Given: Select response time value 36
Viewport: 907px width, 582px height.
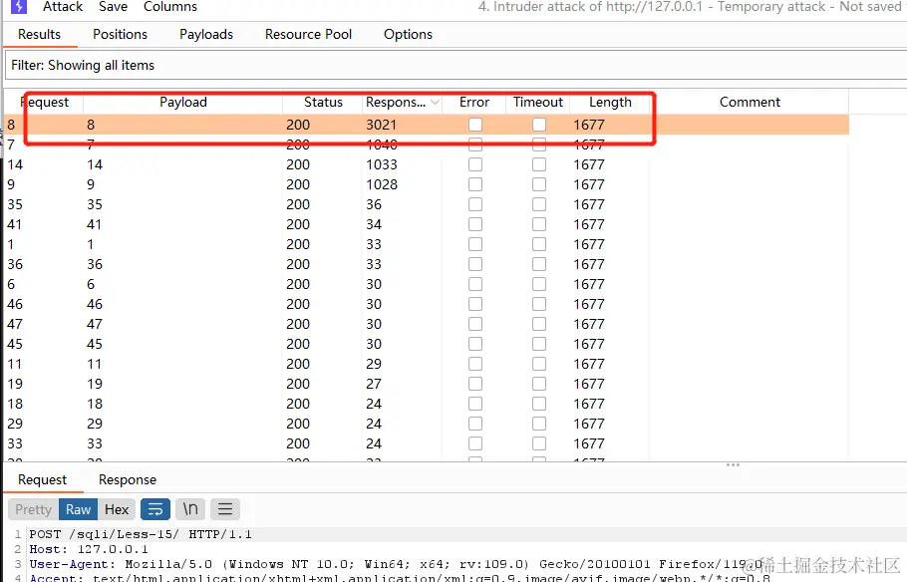Looking at the screenshot, I should [374, 204].
